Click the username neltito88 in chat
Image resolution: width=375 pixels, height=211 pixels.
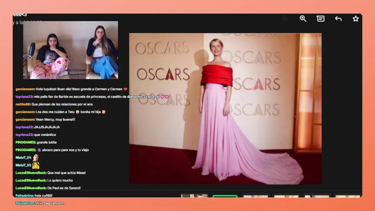pos(23,104)
